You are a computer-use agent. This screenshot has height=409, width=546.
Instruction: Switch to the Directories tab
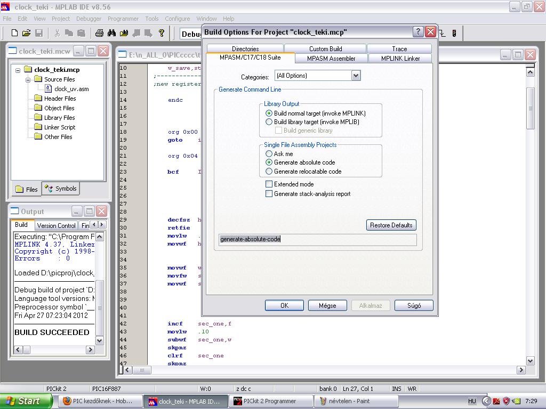click(x=245, y=48)
